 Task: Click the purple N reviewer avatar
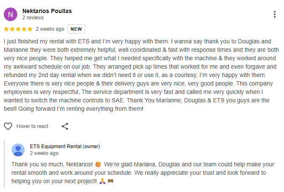click(x=11, y=14)
